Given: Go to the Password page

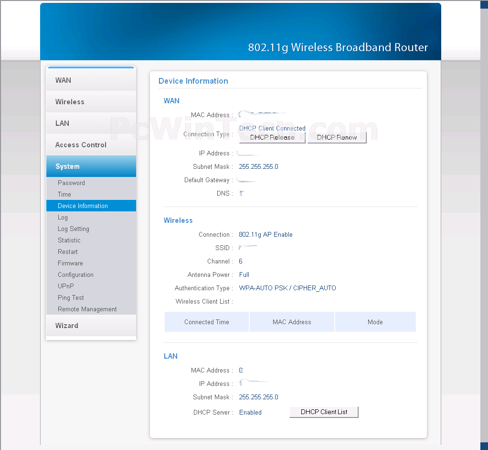Looking at the screenshot, I should pyautogui.click(x=71, y=183).
